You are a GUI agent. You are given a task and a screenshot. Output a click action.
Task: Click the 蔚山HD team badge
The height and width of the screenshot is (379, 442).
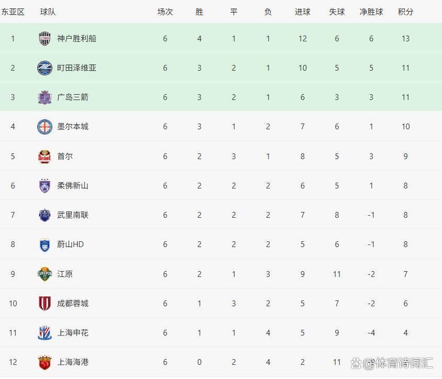(x=45, y=244)
